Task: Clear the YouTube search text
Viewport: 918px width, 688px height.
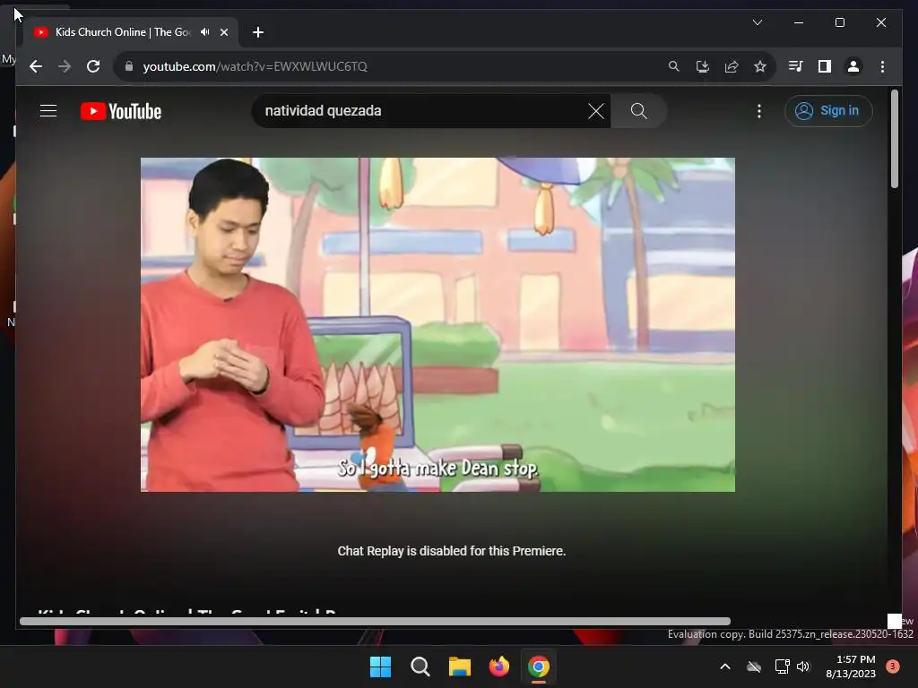Action: coord(596,111)
